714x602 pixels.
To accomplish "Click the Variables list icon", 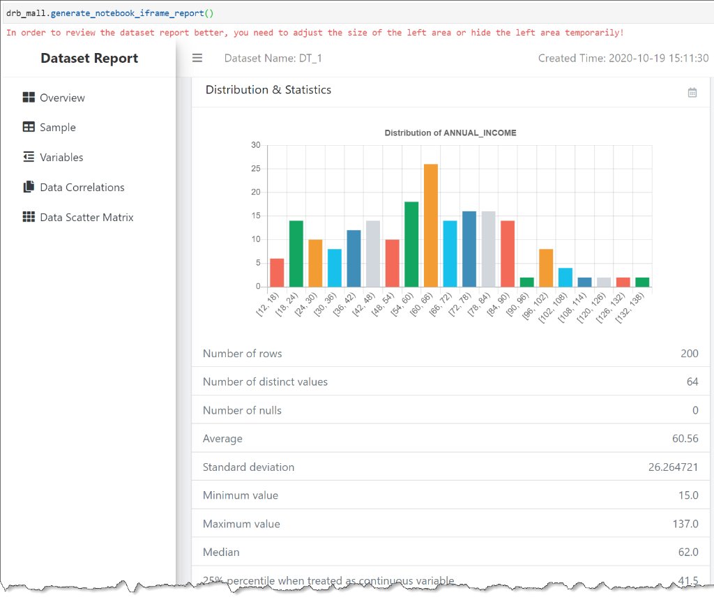I will (x=29, y=157).
